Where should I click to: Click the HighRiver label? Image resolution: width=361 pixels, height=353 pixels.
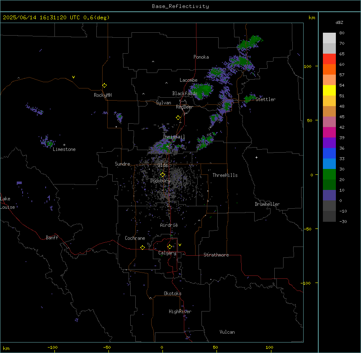pyautogui.click(x=180, y=311)
